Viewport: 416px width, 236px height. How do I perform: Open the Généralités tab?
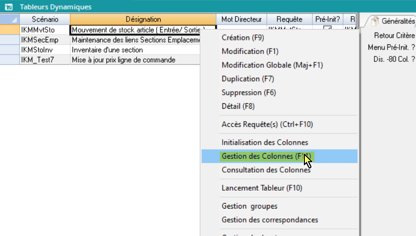pos(393,21)
